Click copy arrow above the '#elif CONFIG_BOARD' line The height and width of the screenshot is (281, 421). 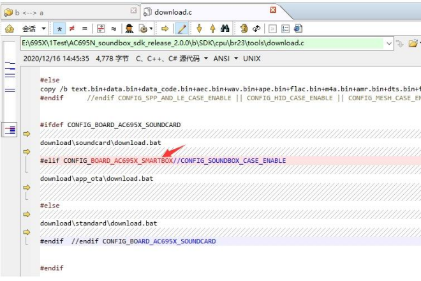[27, 151]
